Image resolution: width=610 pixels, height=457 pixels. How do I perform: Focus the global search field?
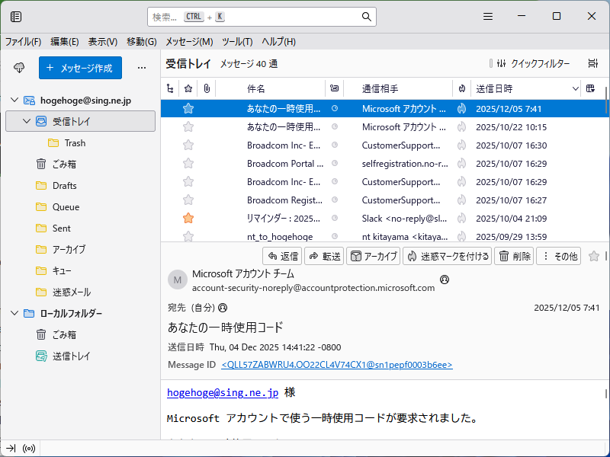click(x=262, y=17)
